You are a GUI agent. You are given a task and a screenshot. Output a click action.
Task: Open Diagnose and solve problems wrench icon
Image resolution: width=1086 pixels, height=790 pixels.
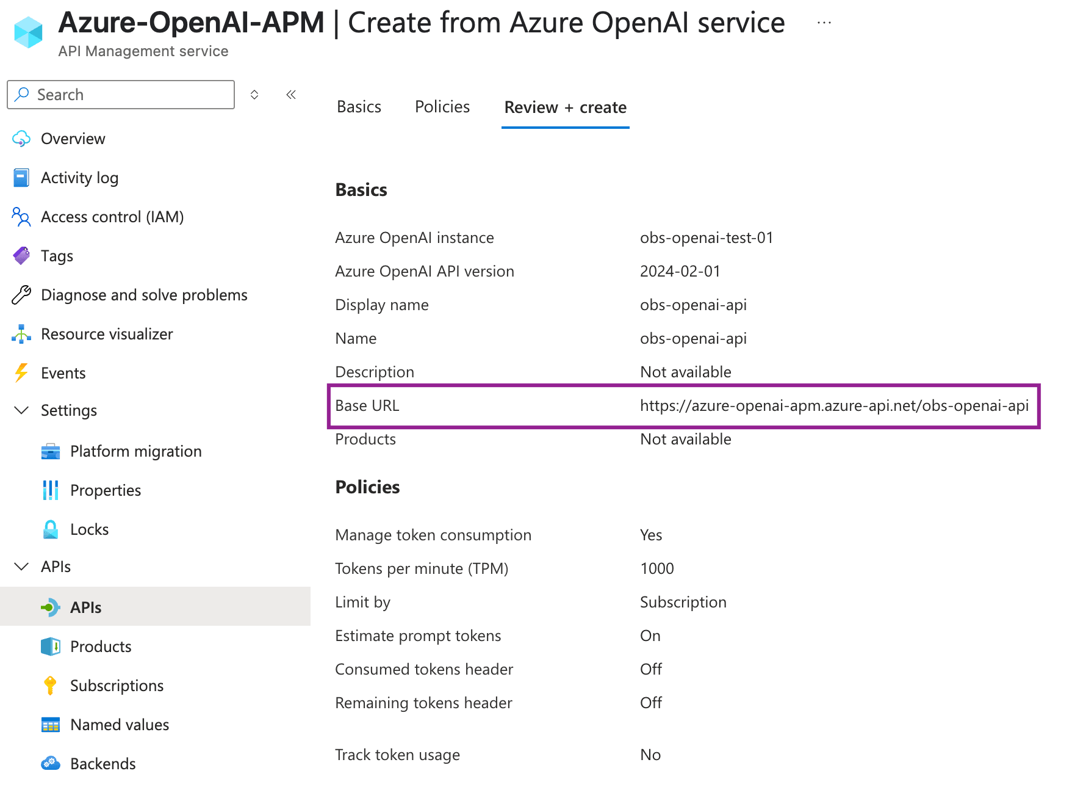point(21,294)
